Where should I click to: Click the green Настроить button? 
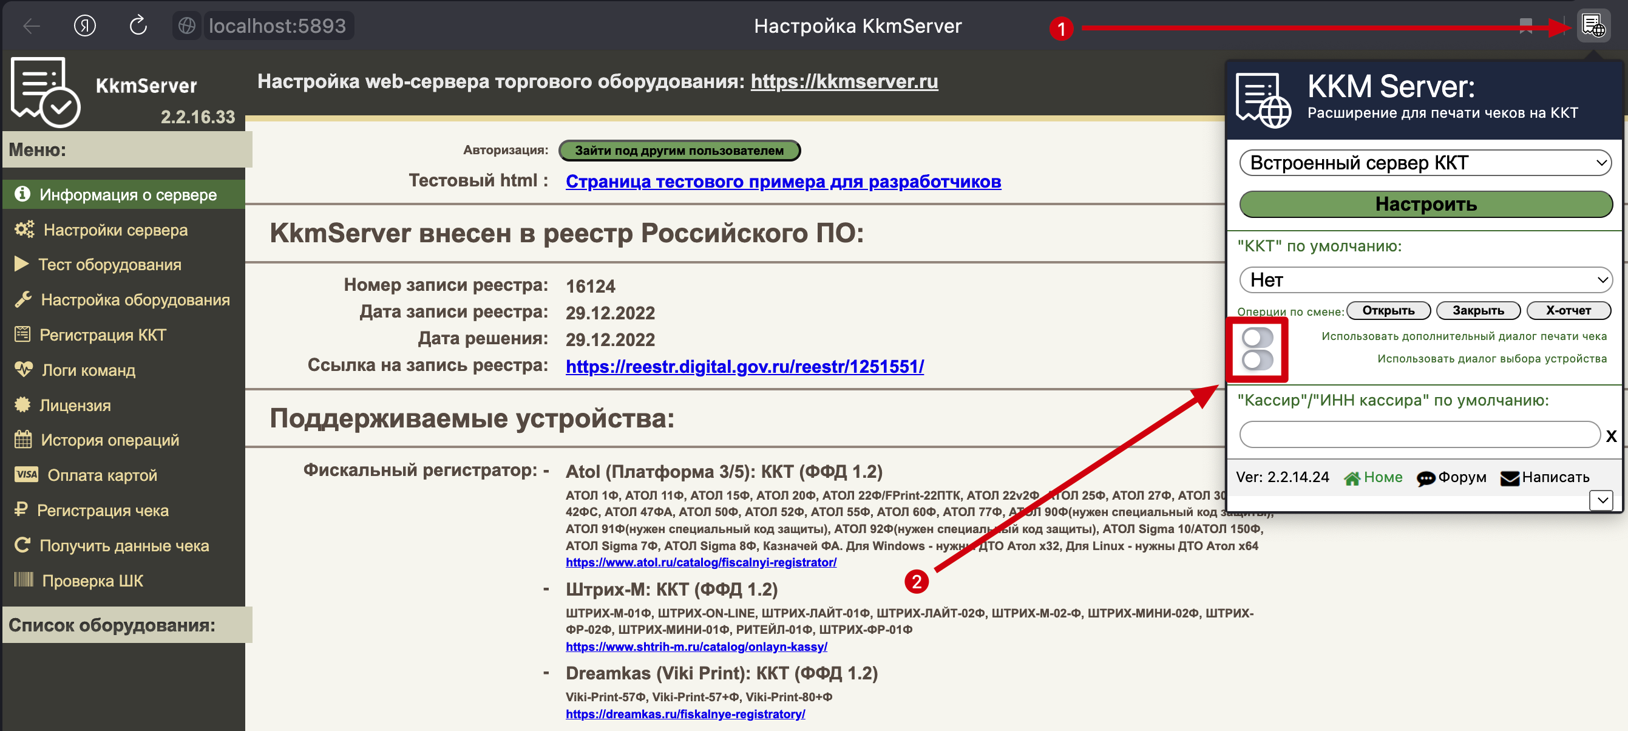[1426, 204]
